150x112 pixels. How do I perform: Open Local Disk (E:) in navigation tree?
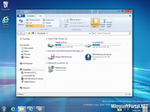[28, 76]
